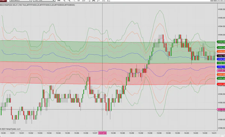This screenshot has height=137, width=225.
Task: Click the 4194.50 price axis label
Action: [x=222, y=26]
